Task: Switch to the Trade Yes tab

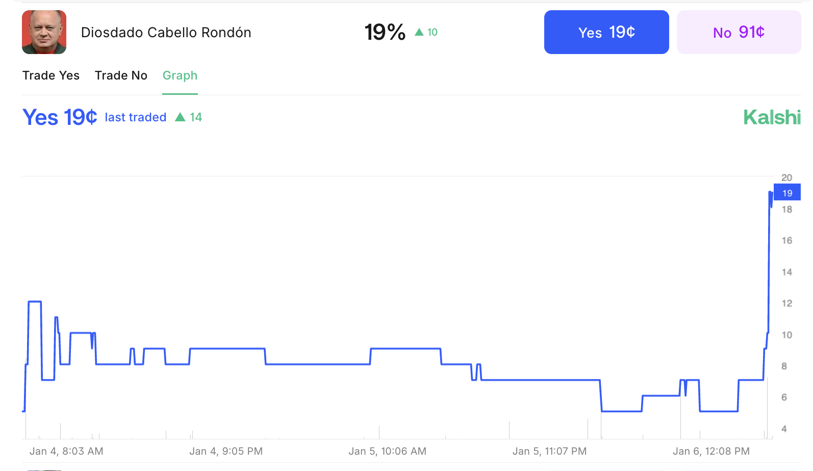Action: click(x=51, y=75)
